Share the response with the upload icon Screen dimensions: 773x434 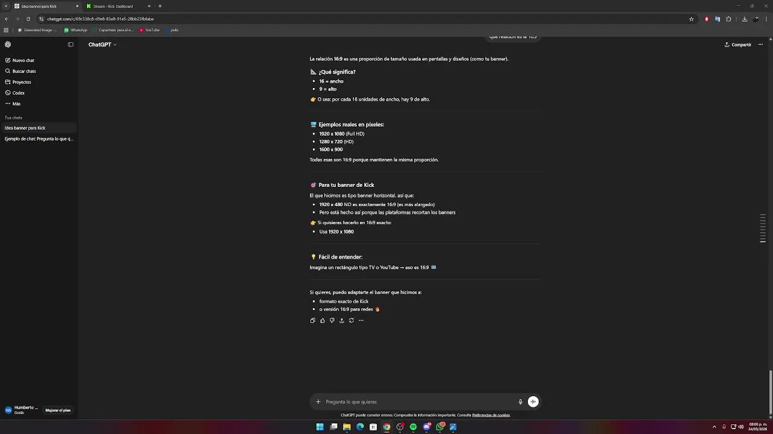click(x=342, y=321)
